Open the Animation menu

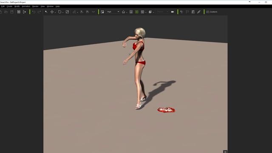(26, 6)
